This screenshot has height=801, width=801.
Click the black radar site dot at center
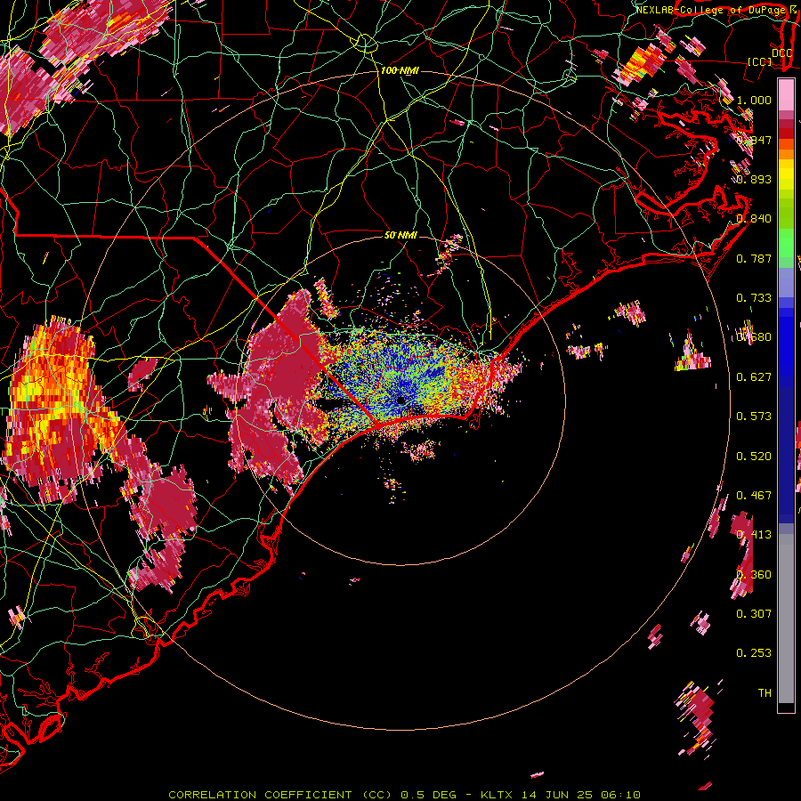pos(401,400)
